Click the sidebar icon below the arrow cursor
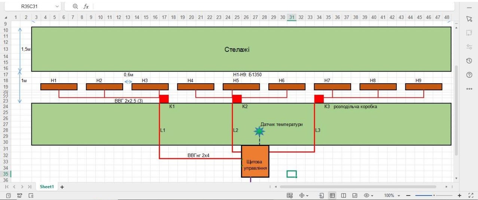The width and height of the screenshot is (478, 200). coord(470,33)
